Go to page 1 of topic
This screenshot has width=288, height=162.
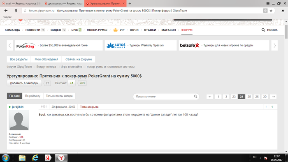pyautogui.click(x=218, y=97)
